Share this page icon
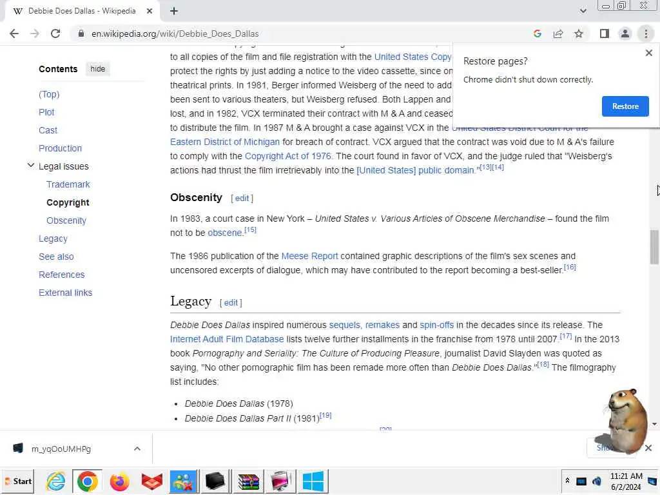The width and height of the screenshot is (660, 495). click(558, 34)
